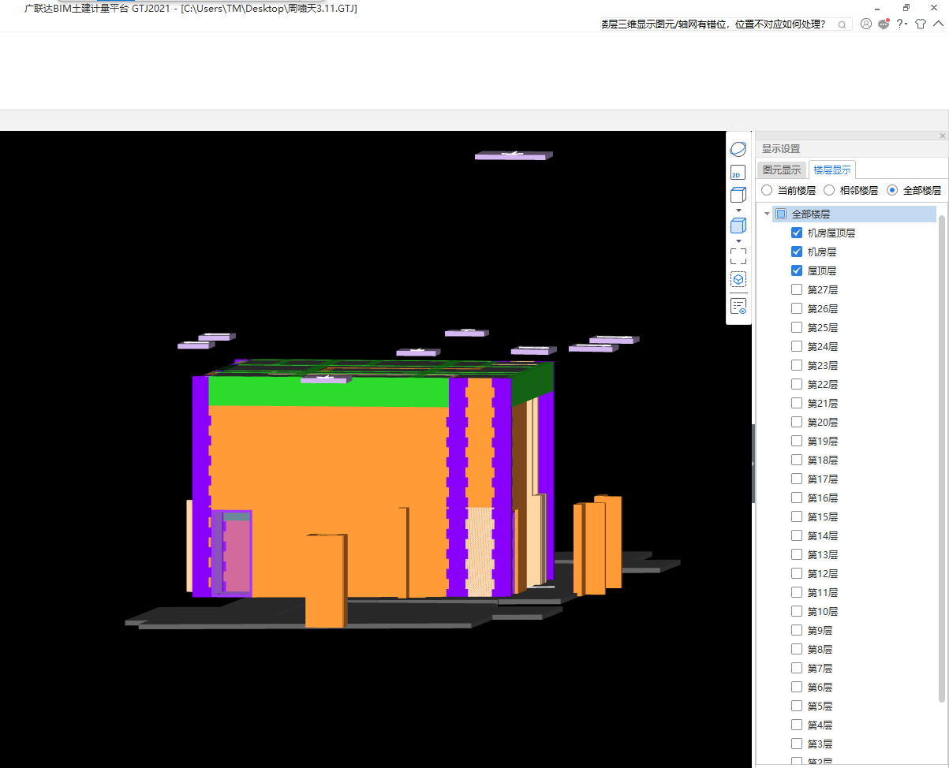This screenshot has height=768, width=949.
Task: Enable the 第24层 floor checkbox
Action: tap(797, 346)
